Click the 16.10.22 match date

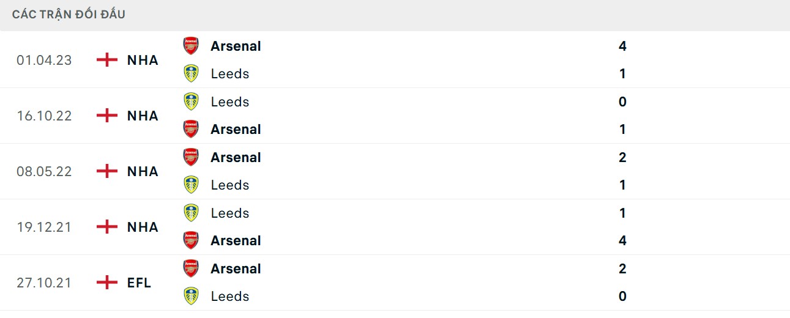tap(45, 116)
